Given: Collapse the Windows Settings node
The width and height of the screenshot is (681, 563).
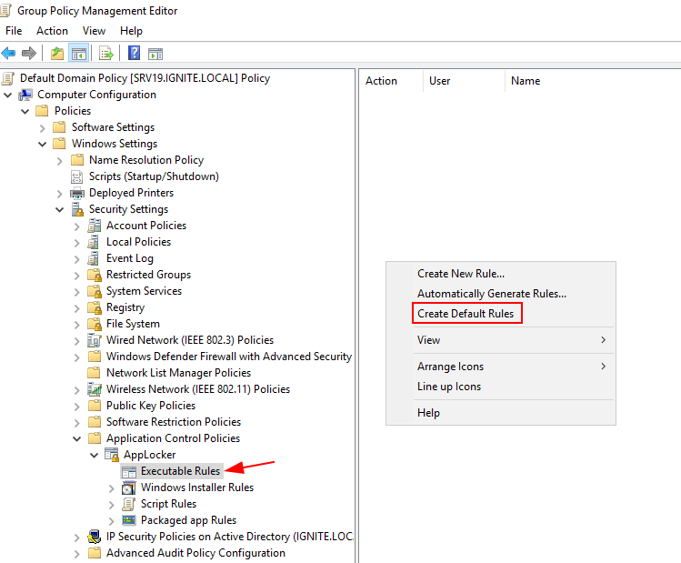Looking at the screenshot, I should (x=42, y=144).
